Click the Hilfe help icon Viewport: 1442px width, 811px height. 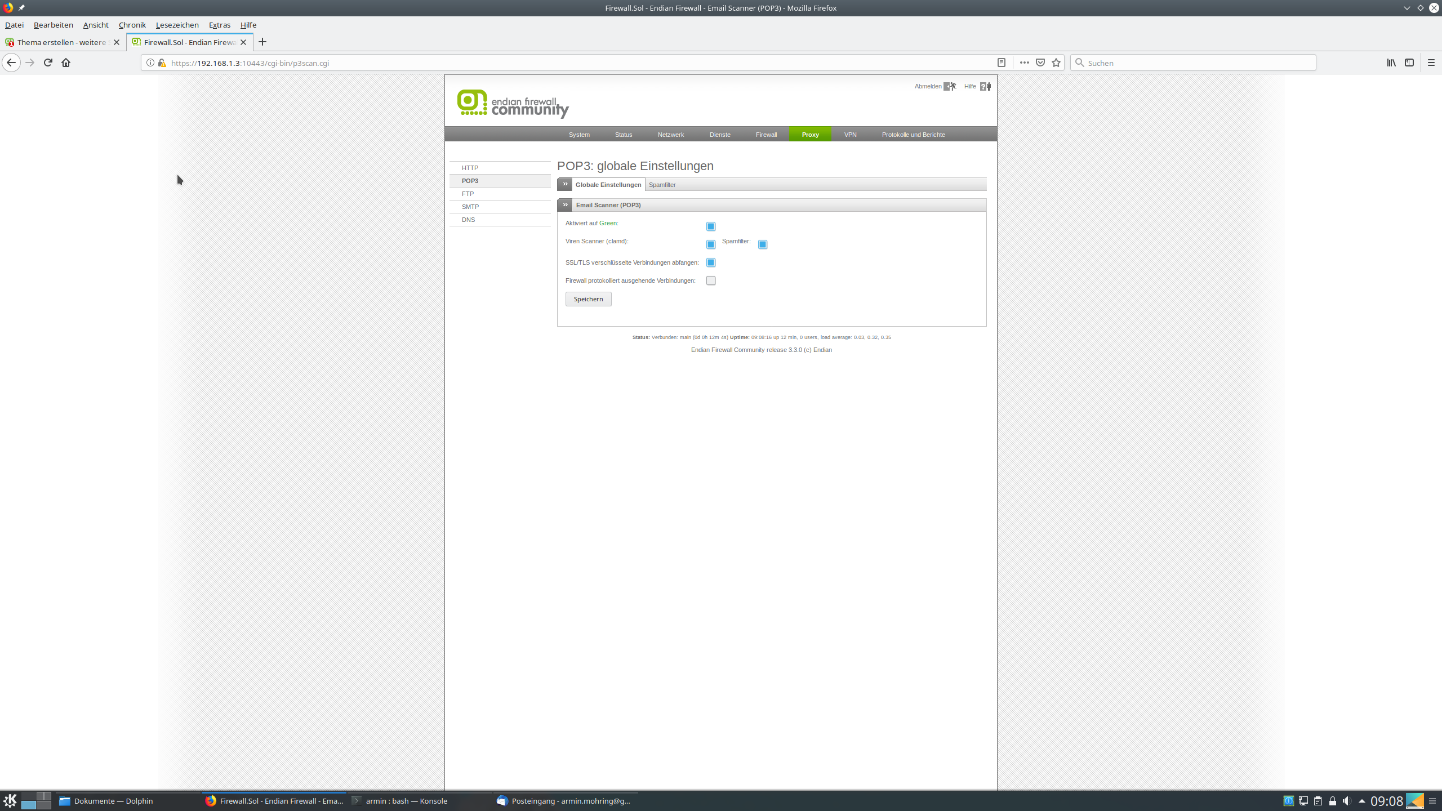pyautogui.click(x=985, y=86)
